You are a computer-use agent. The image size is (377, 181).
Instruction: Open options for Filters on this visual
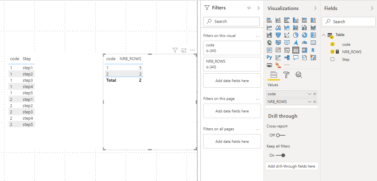(x=258, y=36)
